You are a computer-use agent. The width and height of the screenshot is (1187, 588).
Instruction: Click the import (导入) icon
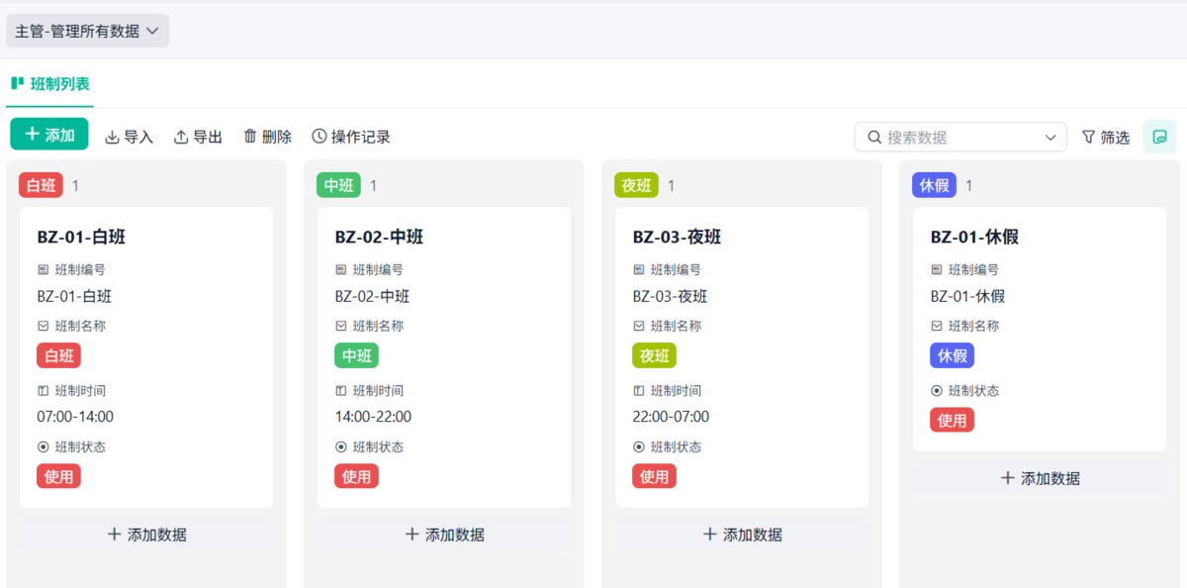pyautogui.click(x=112, y=137)
